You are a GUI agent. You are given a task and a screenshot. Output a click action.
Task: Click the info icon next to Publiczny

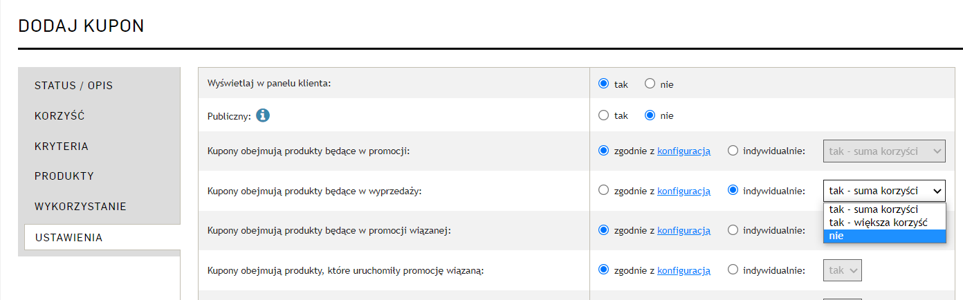point(262,115)
